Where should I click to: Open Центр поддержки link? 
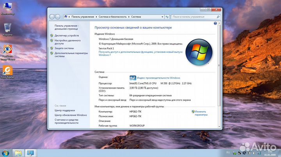(x=65, y=110)
